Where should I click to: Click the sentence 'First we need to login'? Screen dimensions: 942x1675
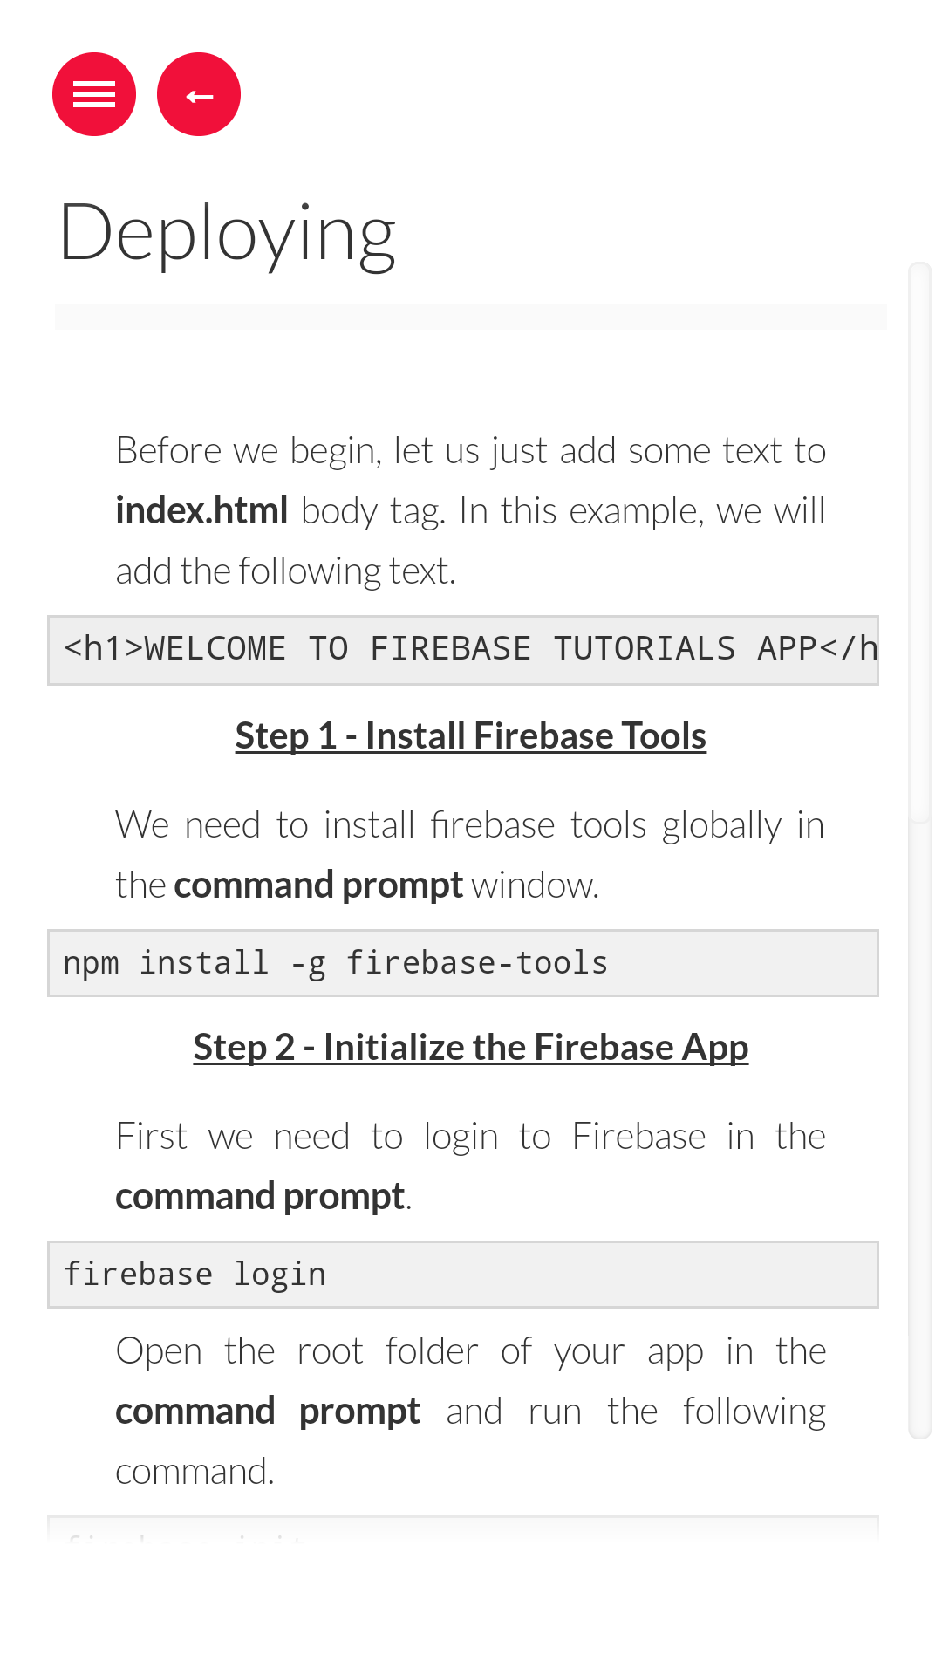pyautogui.click(x=471, y=1166)
